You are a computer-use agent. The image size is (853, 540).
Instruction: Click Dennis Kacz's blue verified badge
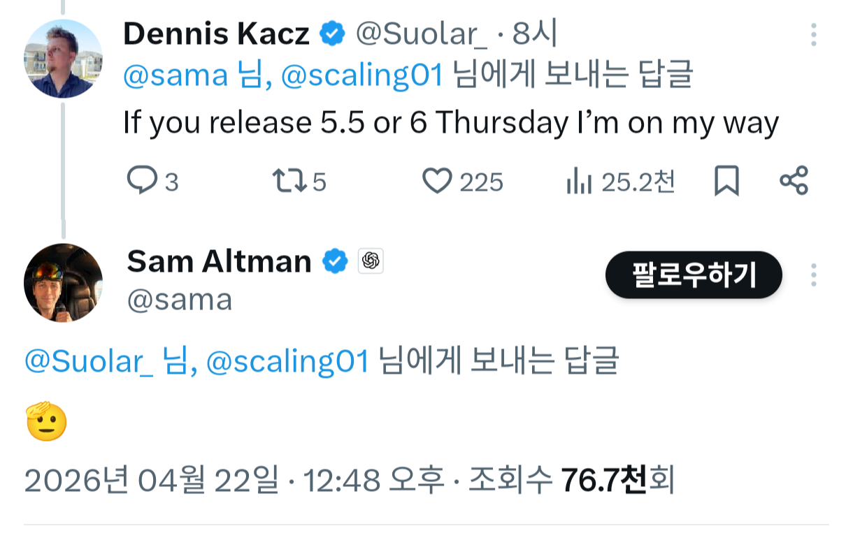[x=332, y=33]
